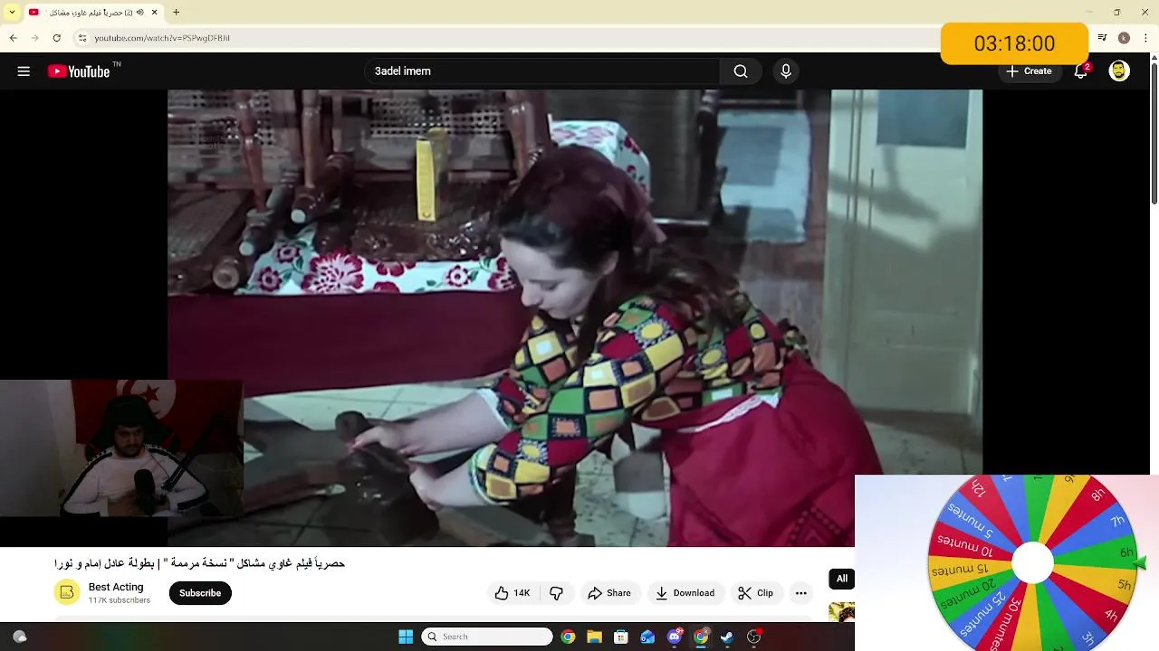
Task: Go to the YouTube home logo
Action: [79, 71]
